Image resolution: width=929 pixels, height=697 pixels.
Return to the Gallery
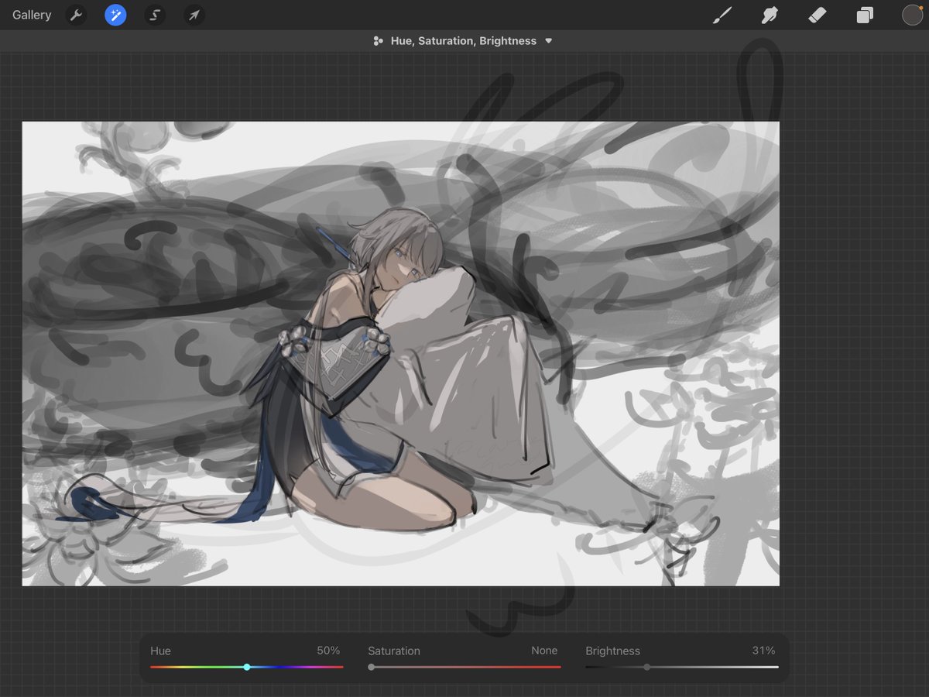coord(32,15)
